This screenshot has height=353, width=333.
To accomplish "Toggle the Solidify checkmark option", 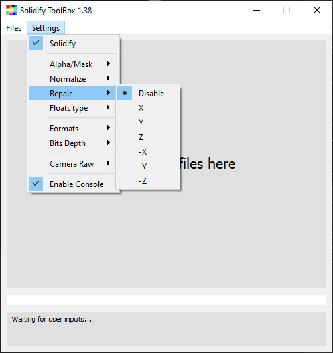I will click(73, 43).
